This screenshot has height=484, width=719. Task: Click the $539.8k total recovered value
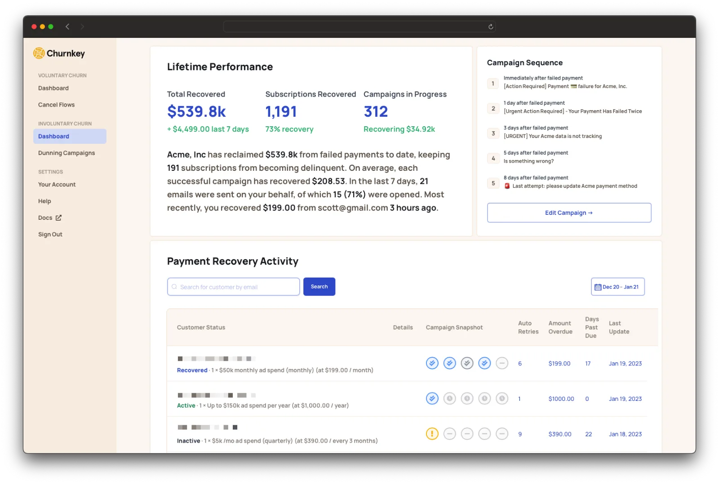196,111
